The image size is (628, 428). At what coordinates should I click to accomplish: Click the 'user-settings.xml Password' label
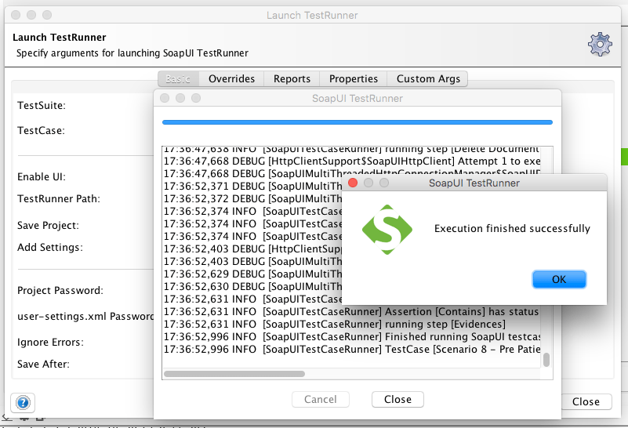[85, 316]
